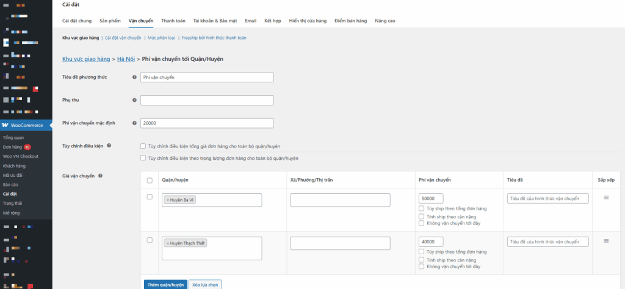The width and height of the screenshot is (625, 289).
Task: Tick Không vận chuyển tới đây for Ba Vì
Action: click(x=422, y=223)
